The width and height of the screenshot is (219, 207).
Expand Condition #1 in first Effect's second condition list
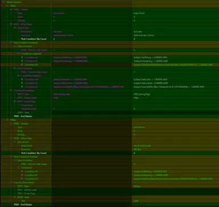22,83
